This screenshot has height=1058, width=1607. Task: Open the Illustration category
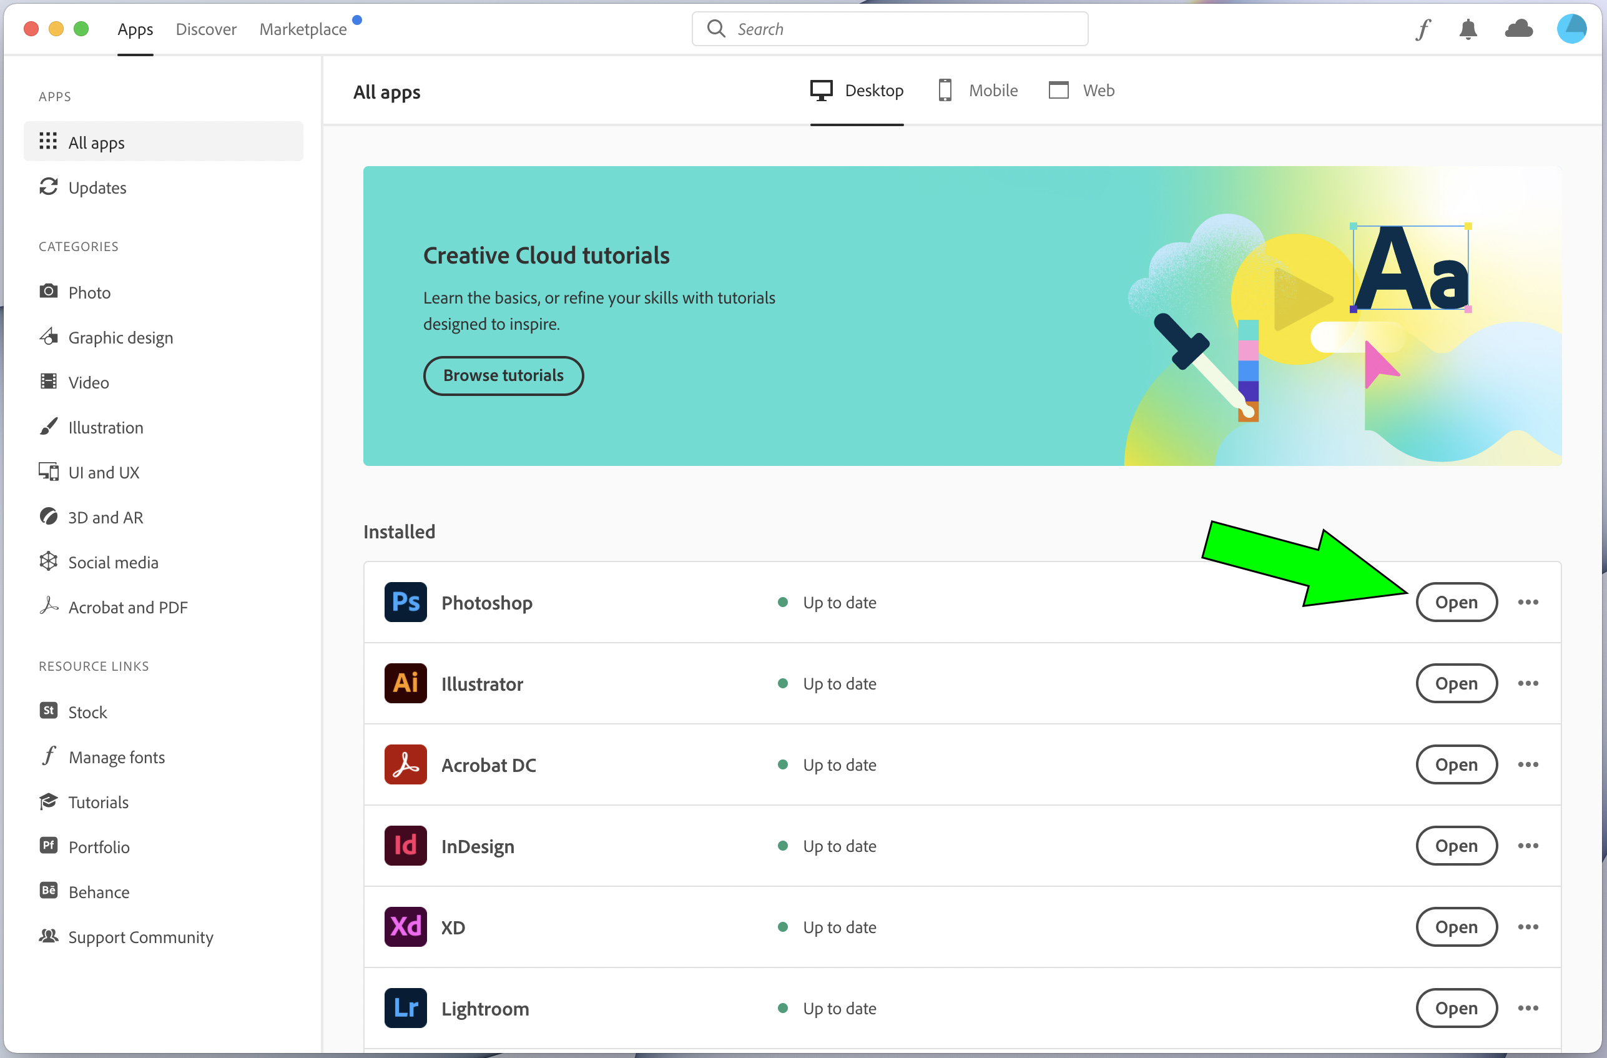pyautogui.click(x=91, y=427)
